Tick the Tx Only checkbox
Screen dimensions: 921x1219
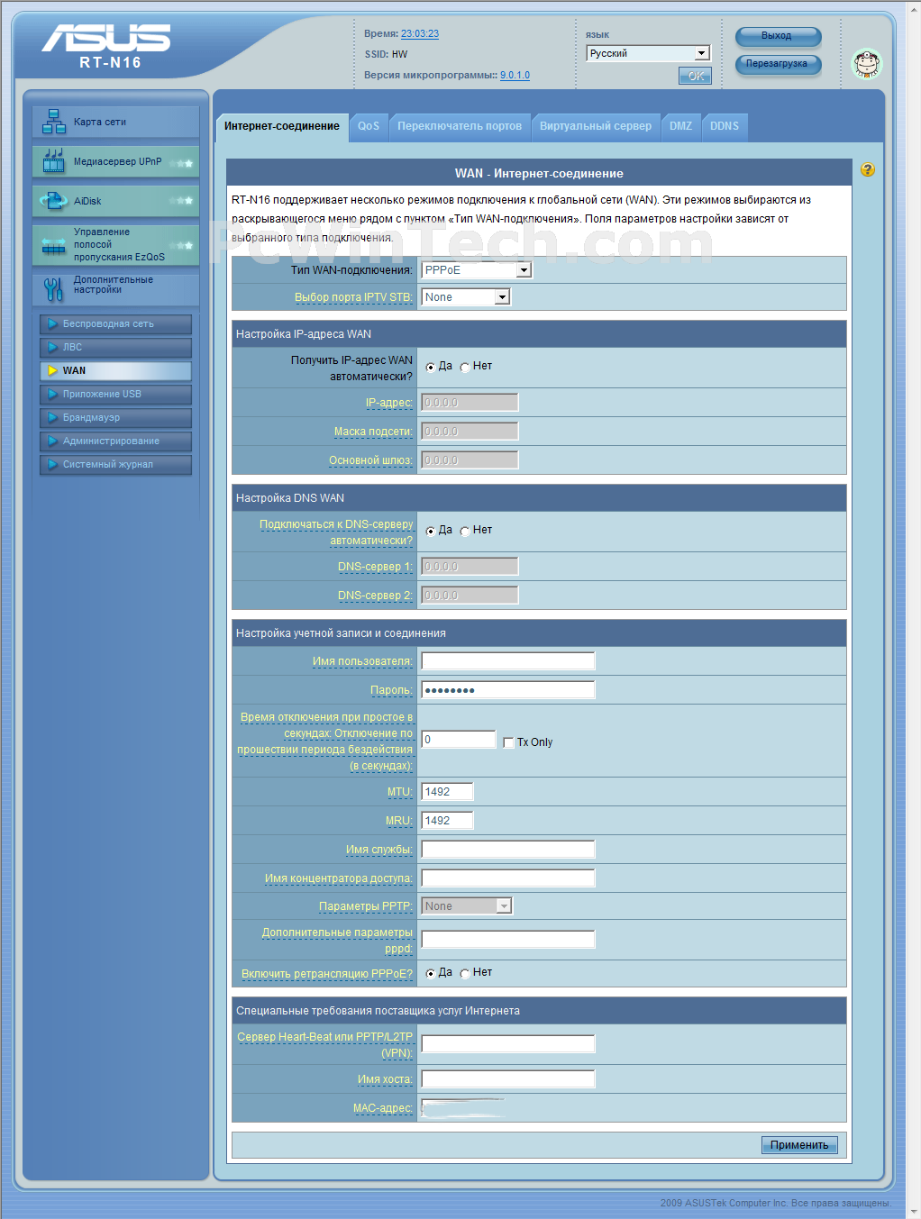[x=508, y=742]
